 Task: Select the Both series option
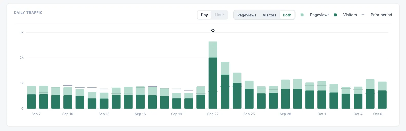287,15
